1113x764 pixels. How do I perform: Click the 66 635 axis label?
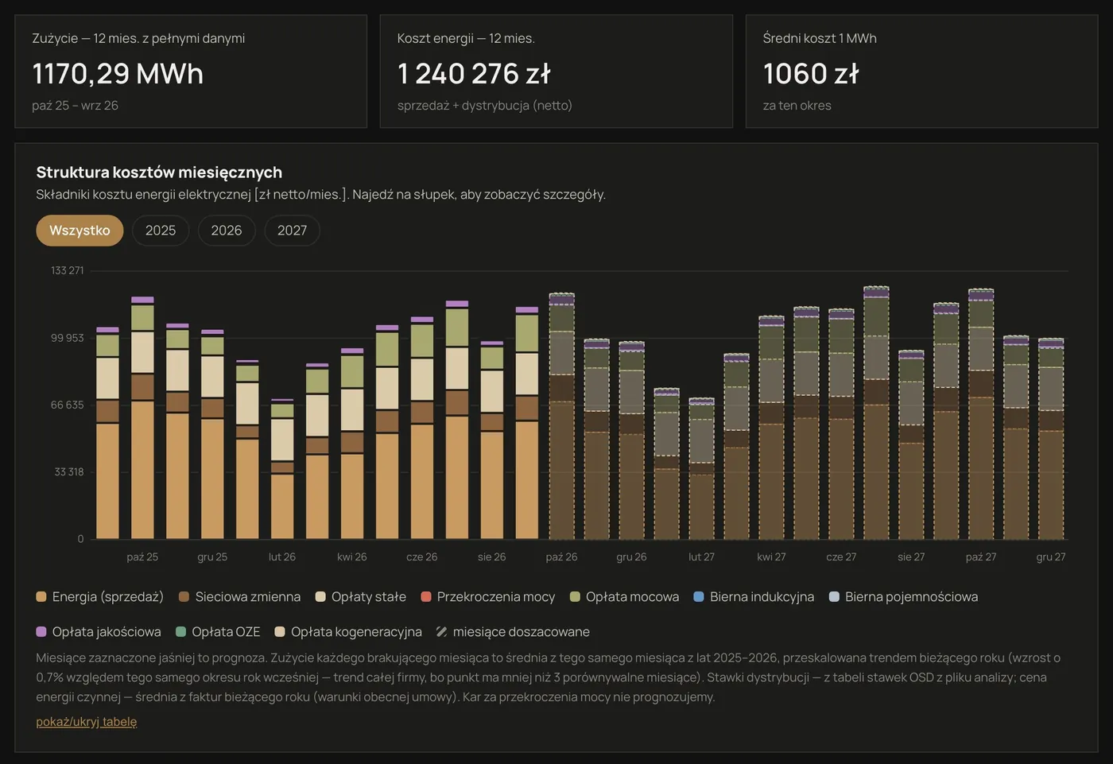coord(68,405)
